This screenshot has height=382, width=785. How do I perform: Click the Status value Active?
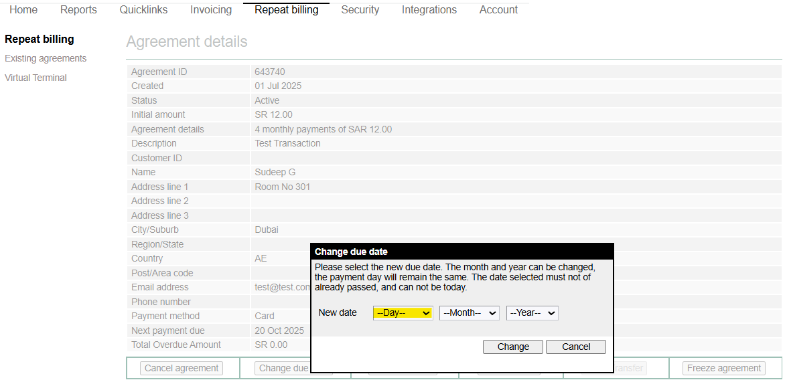[267, 100]
